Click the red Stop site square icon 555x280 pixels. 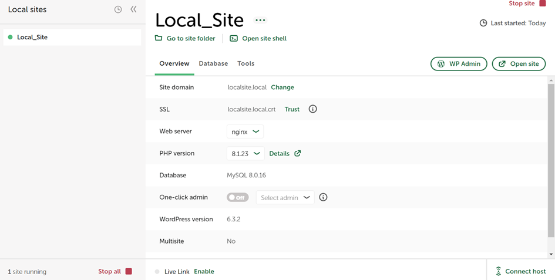pos(542,4)
